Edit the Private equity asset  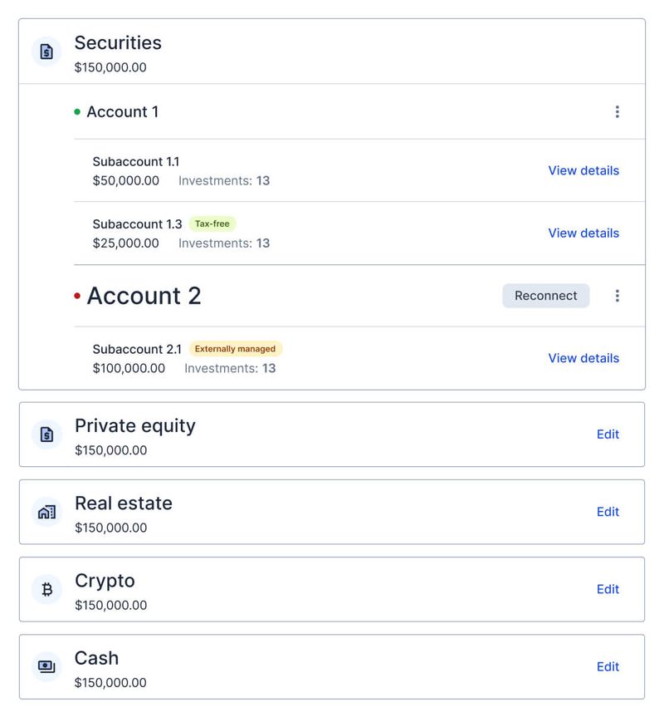(x=608, y=434)
